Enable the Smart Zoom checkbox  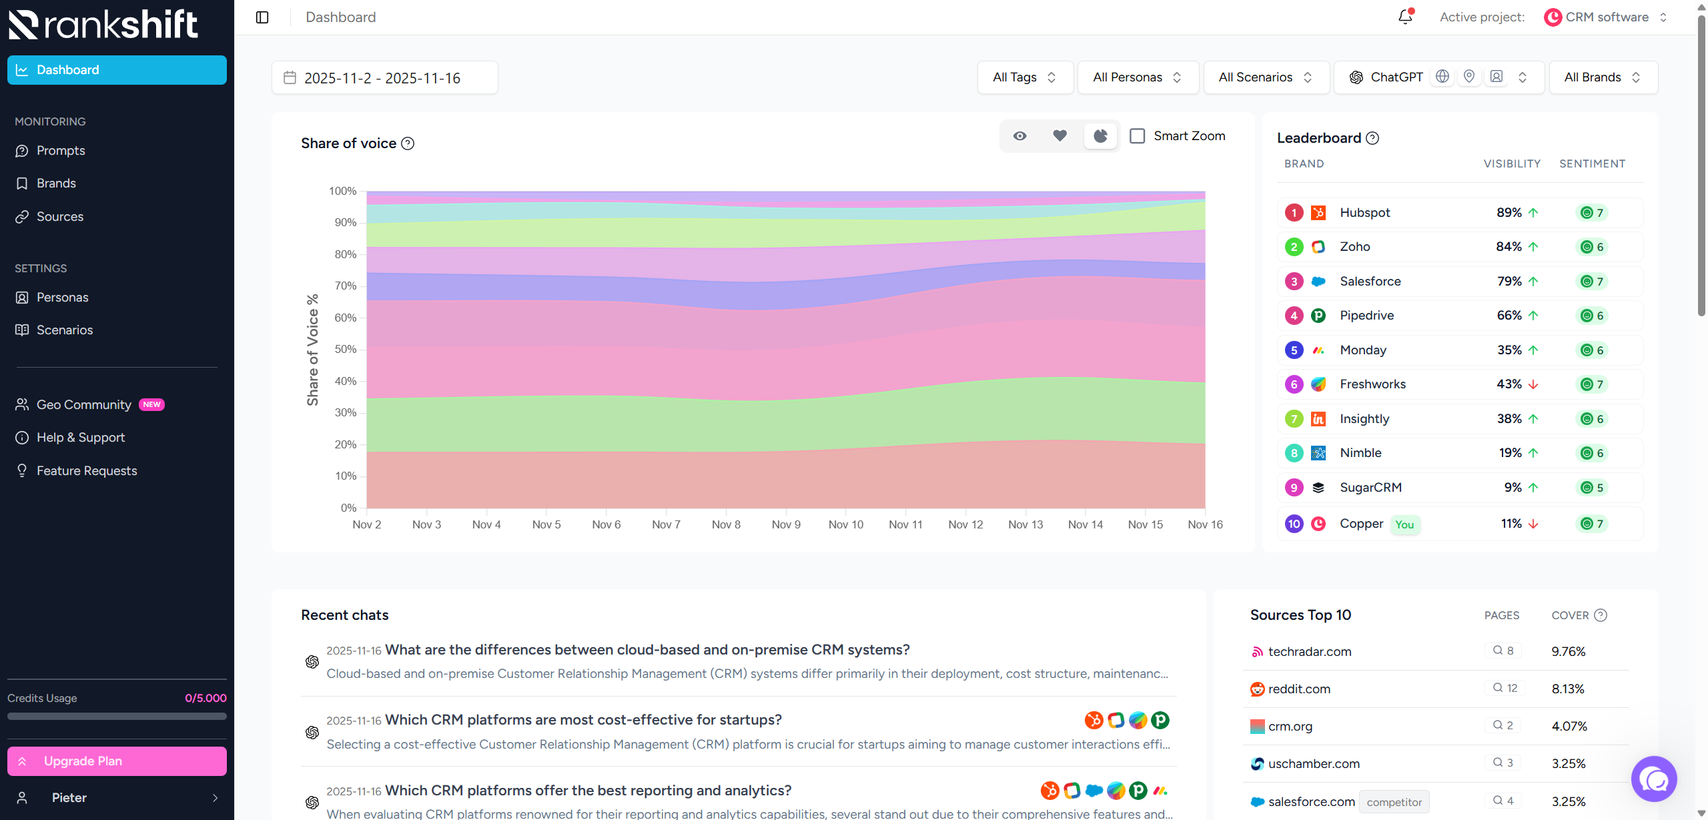pos(1137,135)
